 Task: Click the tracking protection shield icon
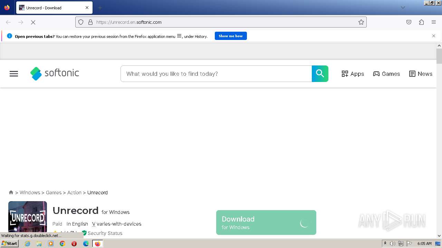tap(81, 22)
